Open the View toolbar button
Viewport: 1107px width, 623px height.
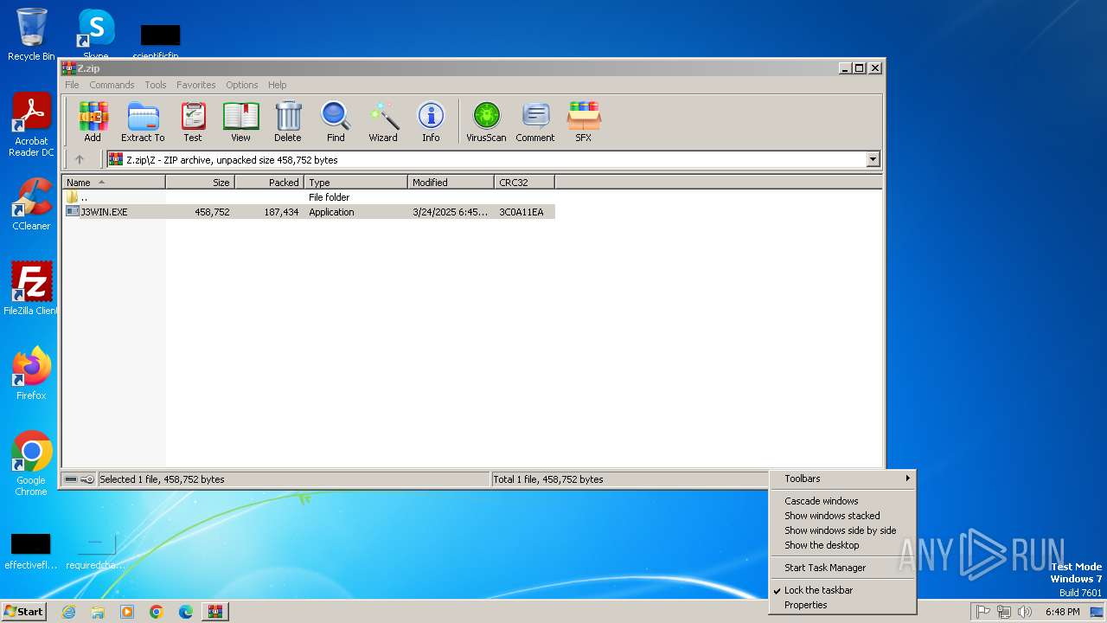240,121
